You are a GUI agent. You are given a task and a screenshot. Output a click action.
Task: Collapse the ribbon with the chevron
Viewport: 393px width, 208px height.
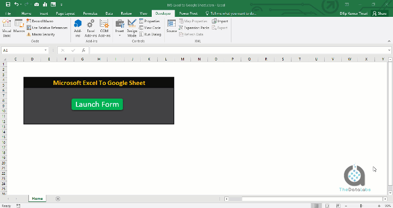[389, 41]
